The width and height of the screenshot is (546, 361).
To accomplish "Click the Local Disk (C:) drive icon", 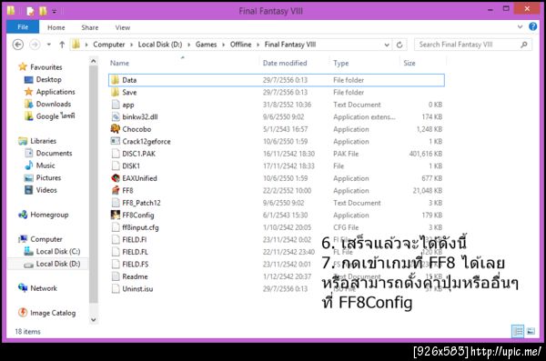I will [28, 251].
